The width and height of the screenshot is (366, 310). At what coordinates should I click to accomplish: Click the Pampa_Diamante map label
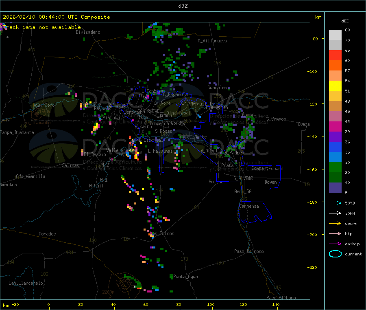[17, 132]
